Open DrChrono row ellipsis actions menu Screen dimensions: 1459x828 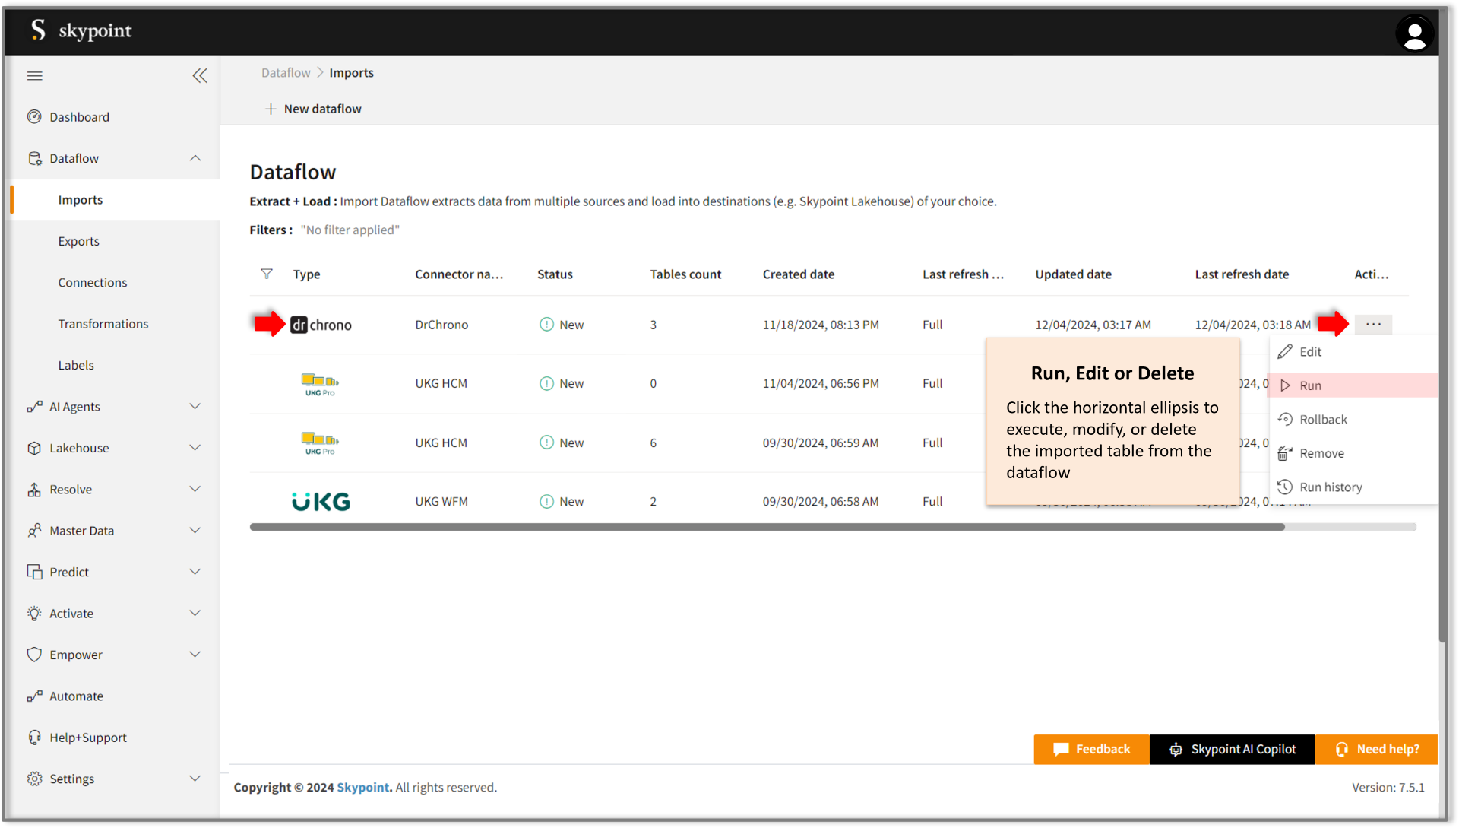click(x=1373, y=325)
